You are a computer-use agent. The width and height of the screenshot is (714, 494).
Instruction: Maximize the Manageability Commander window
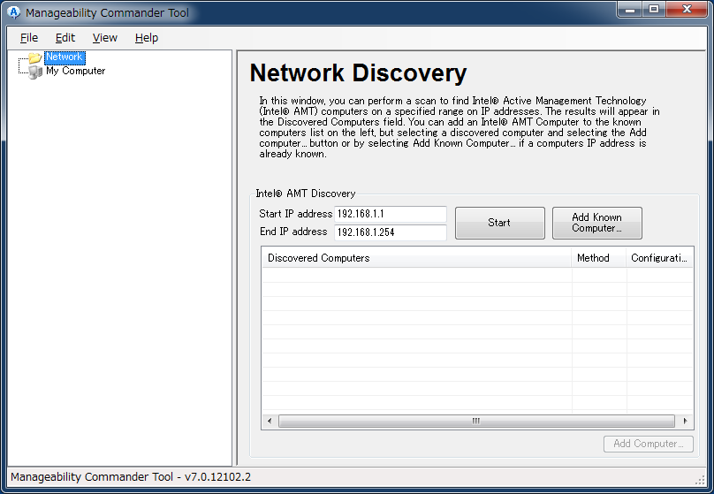(654, 9)
